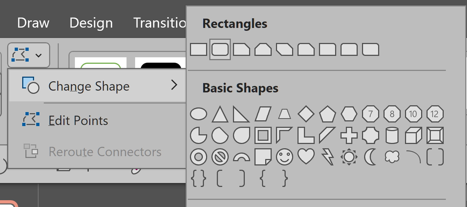
Task: Choose the Heart shape
Action: (x=306, y=157)
